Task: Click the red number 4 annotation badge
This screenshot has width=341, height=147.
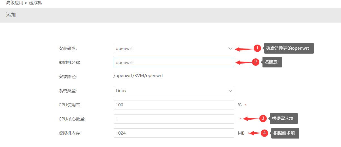Action: click(x=264, y=133)
